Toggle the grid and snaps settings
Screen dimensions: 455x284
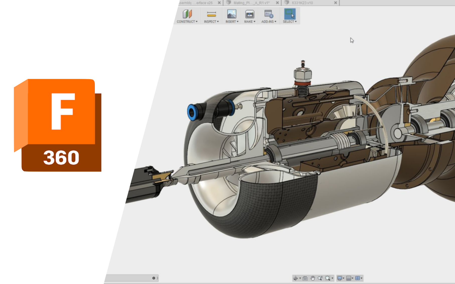[x=349, y=278]
